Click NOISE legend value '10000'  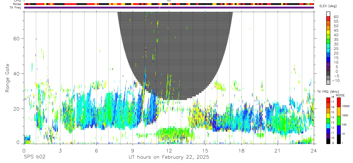(346, 106)
